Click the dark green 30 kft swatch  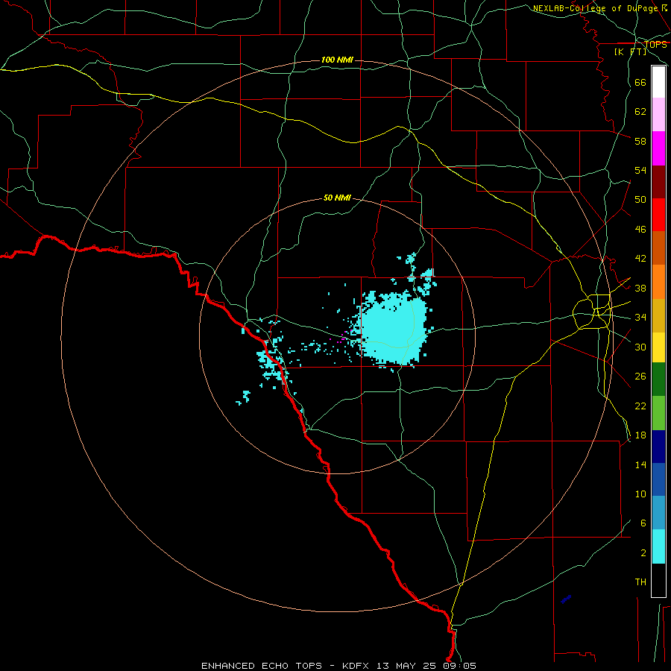point(658,379)
